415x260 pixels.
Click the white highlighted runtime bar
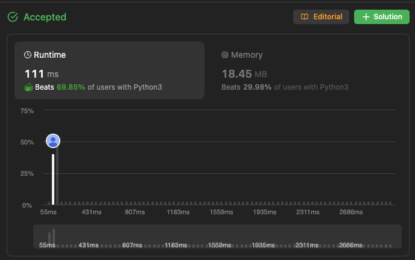[53, 179]
